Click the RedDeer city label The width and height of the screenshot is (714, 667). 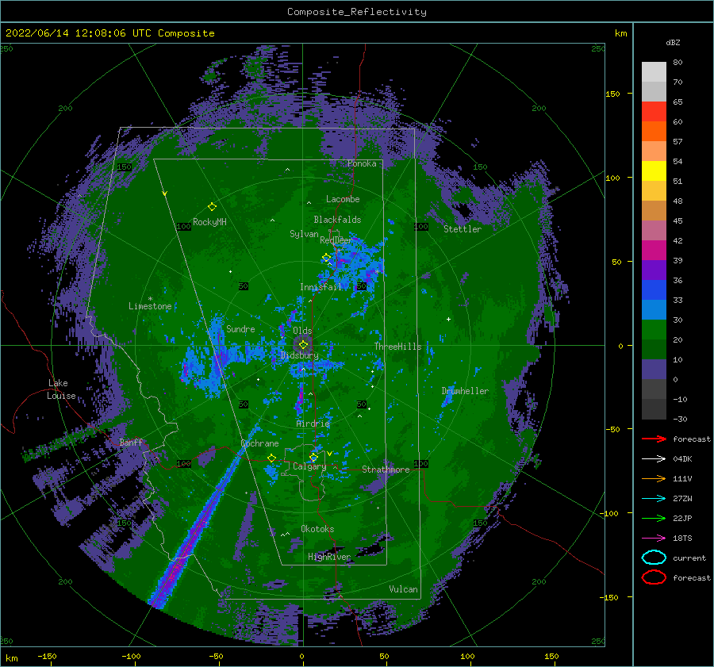[336, 240]
